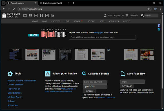Open 'selected Collections' link

[x=107, y=98]
